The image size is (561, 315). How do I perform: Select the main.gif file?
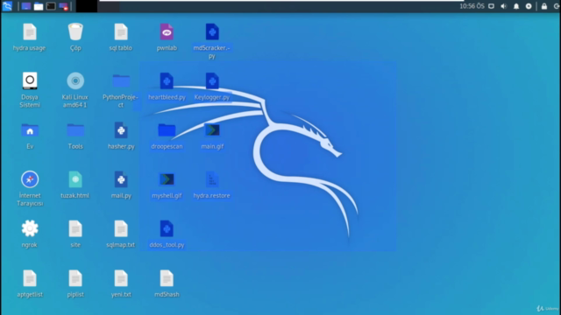point(212,136)
